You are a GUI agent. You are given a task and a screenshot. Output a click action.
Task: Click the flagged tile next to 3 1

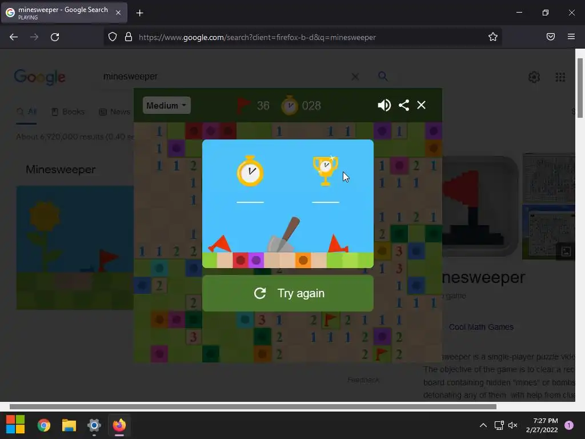330,320
